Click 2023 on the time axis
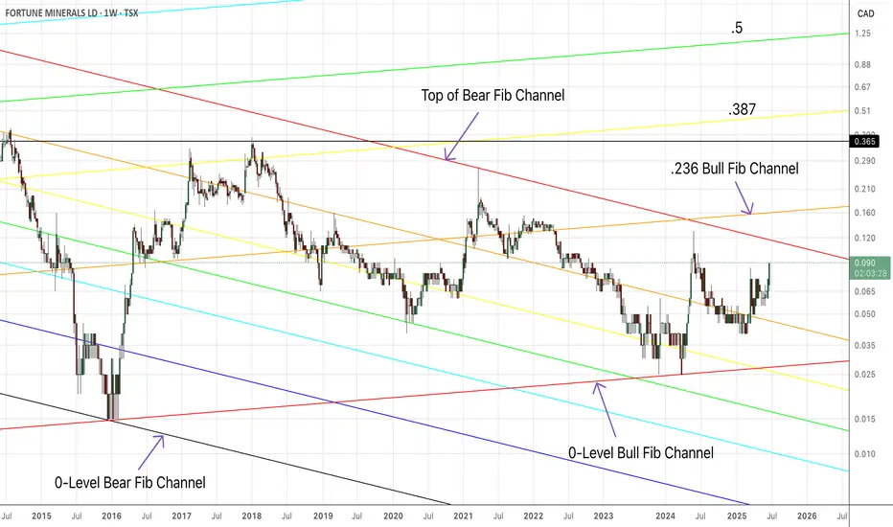 coord(603,516)
